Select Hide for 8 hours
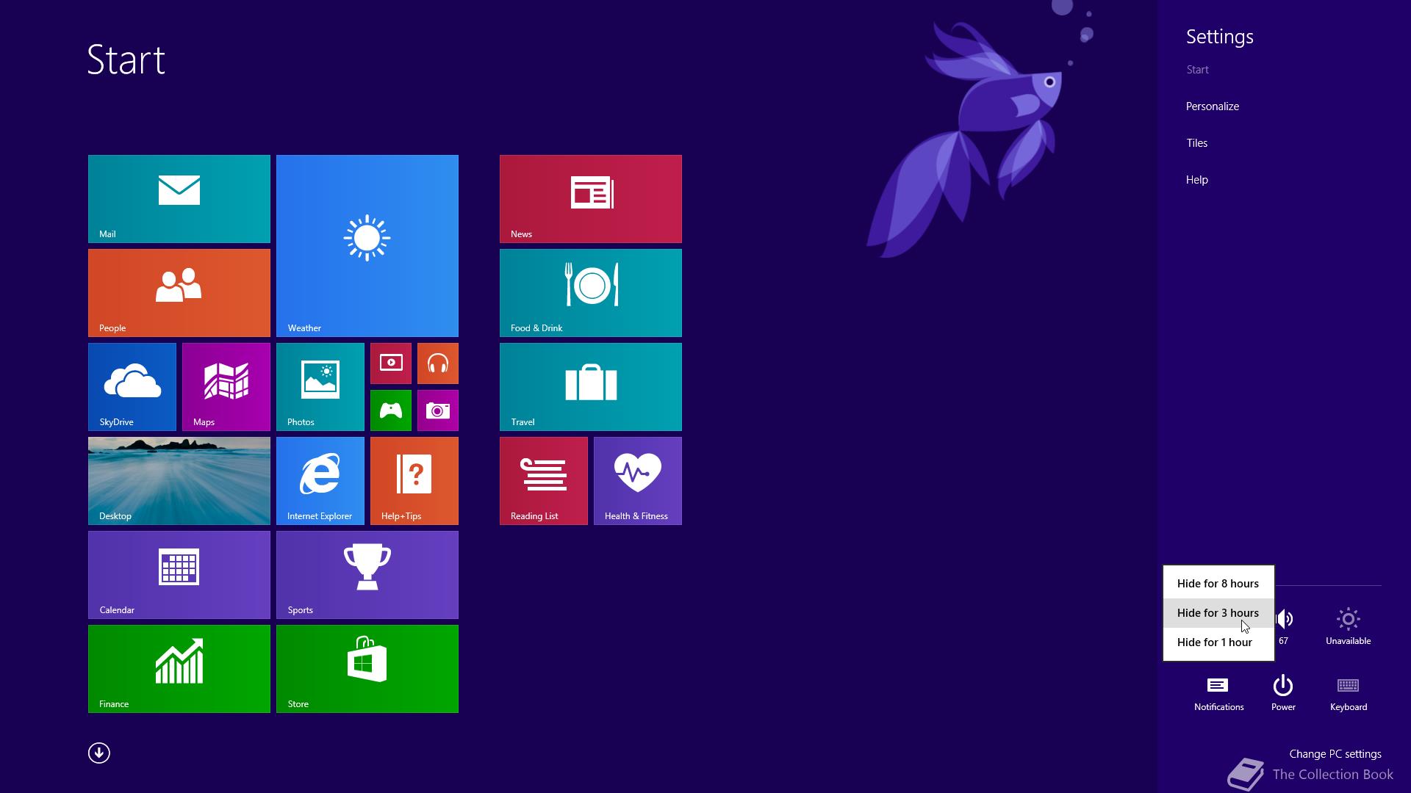This screenshot has height=793, width=1411. click(x=1218, y=584)
